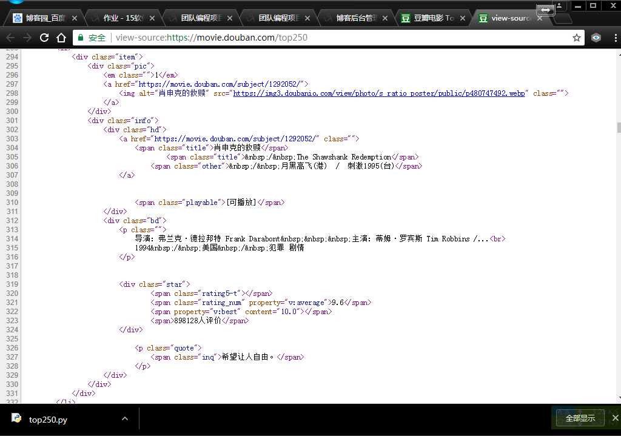Click the user profile icon in the title bar
Image resolution: width=621 pixels, height=436 pixels.
(559, 6)
